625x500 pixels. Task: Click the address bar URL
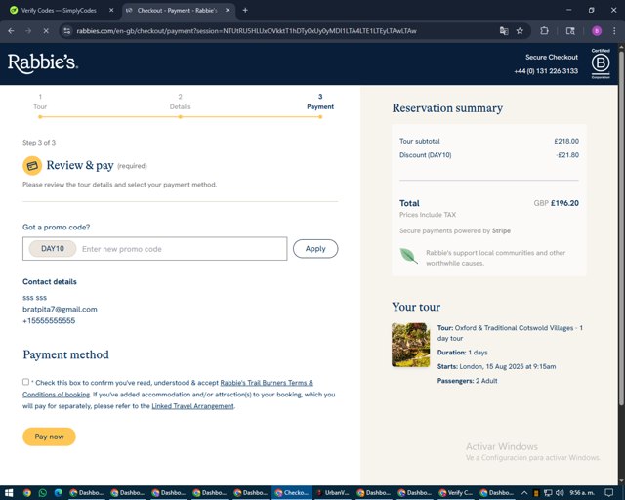click(x=246, y=30)
